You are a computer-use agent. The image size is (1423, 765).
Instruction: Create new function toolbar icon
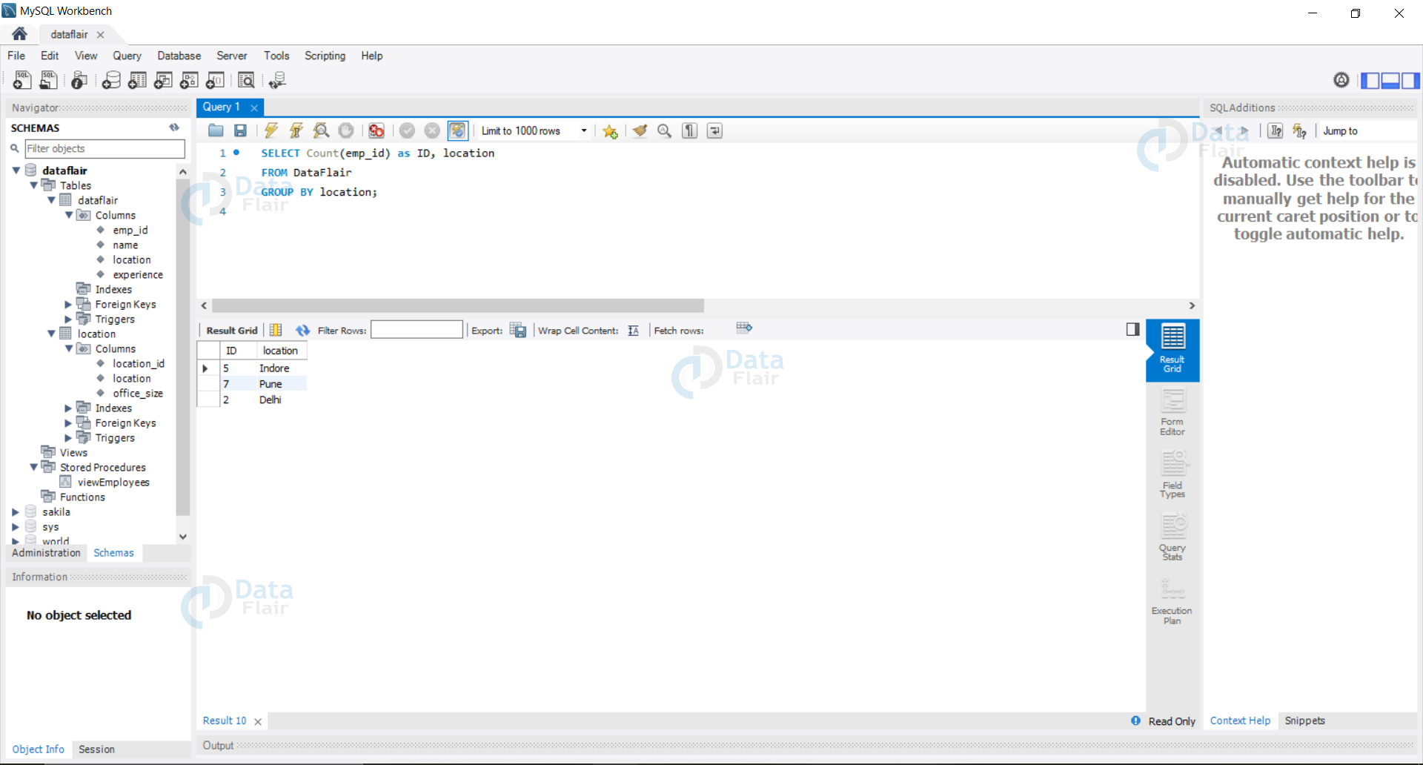point(215,80)
